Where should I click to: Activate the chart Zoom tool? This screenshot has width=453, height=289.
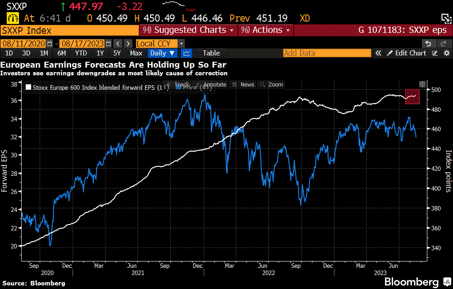[x=271, y=85]
